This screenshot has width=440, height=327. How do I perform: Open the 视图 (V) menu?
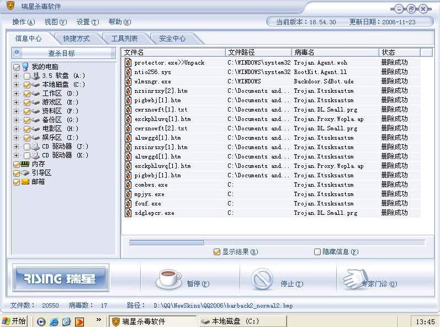[x=56, y=22]
